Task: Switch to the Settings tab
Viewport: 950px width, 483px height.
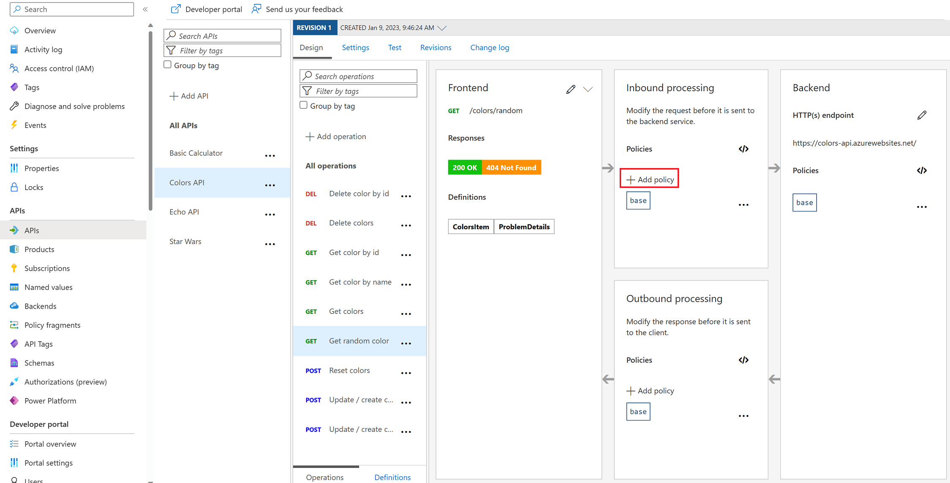Action: pos(355,48)
